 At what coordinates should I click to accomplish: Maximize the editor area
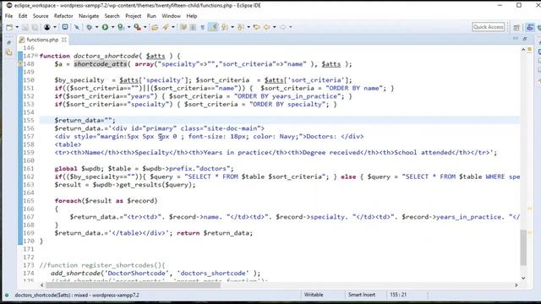point(525,39)
